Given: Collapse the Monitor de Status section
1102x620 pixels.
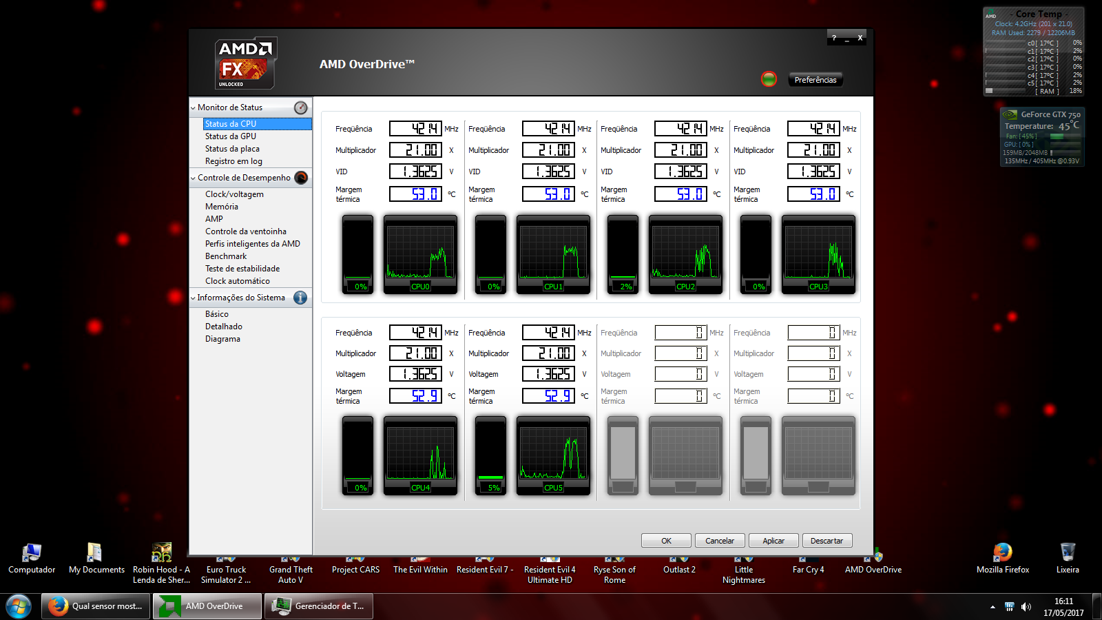Looking at the screenshot, I should (x=193, y=108).
